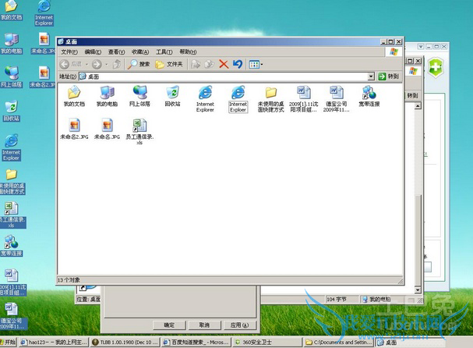Click the red X delete toolbar icon
Screen dimensions: 473x348
click(x=224, y=64)
